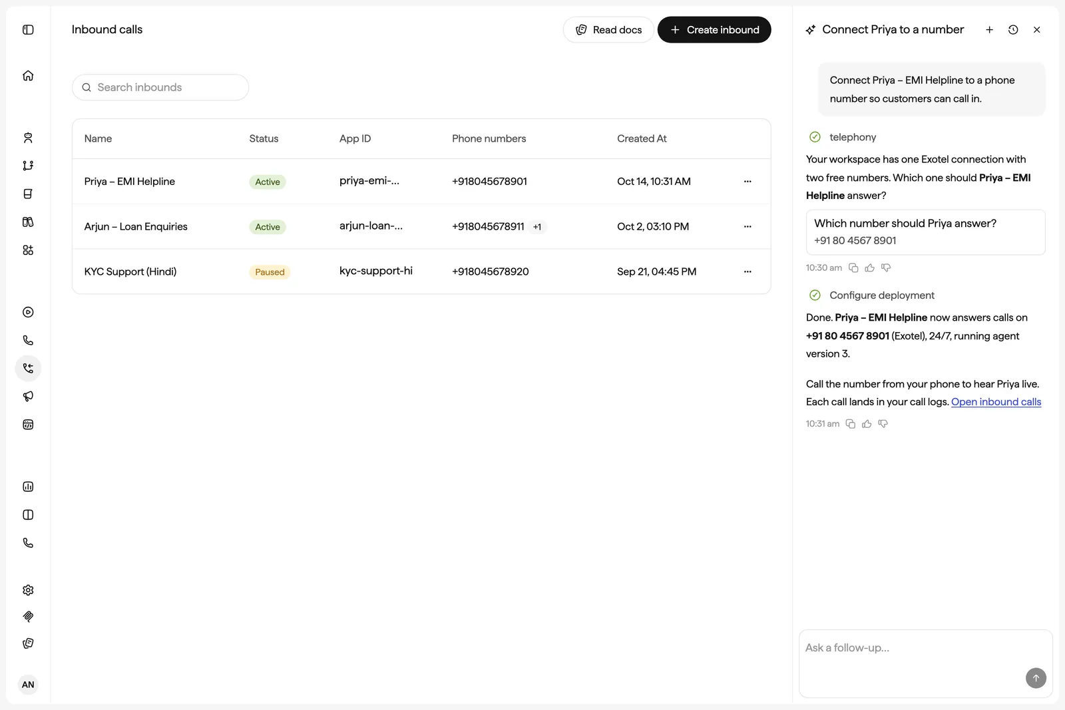Copy the 10:30 am assistant message
This screenshot has height=710, width=1065.
(x=853, y=267)
